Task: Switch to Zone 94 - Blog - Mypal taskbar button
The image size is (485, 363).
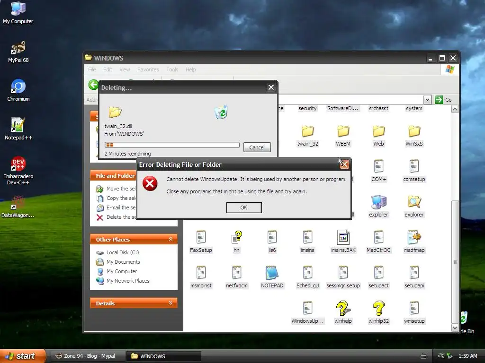Action: coord(87,356)
